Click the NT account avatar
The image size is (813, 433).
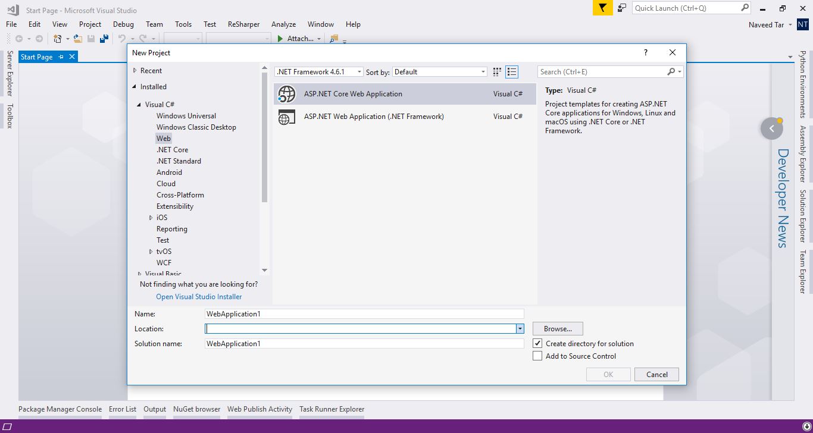click(803, 24)
